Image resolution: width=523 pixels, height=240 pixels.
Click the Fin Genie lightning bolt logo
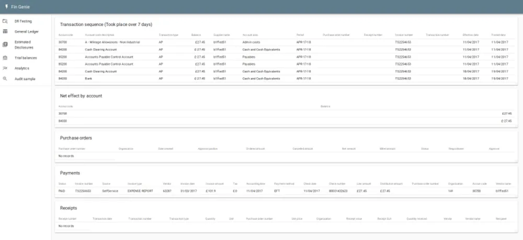click(x=6, y=6)
